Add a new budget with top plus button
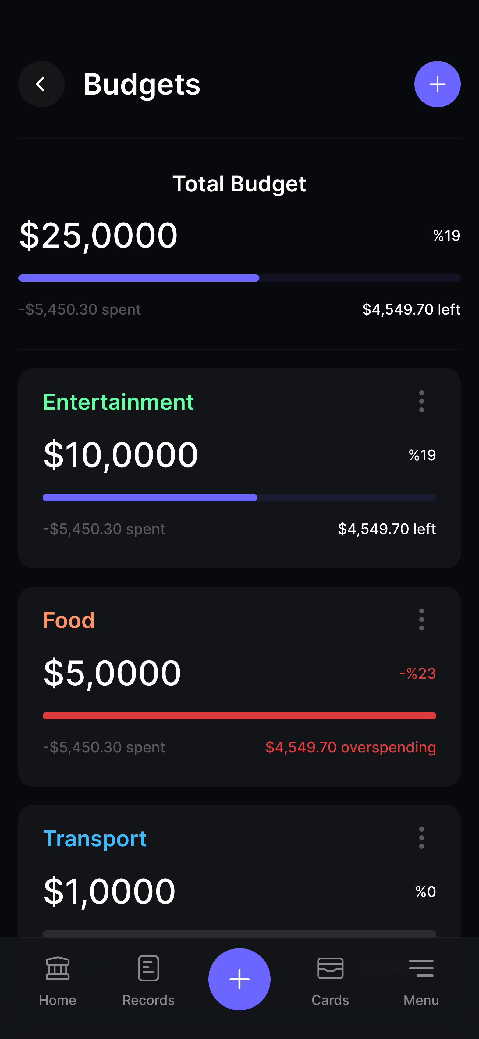The image size is (479, 1039). pyautogui.click(x=437, y=84)
